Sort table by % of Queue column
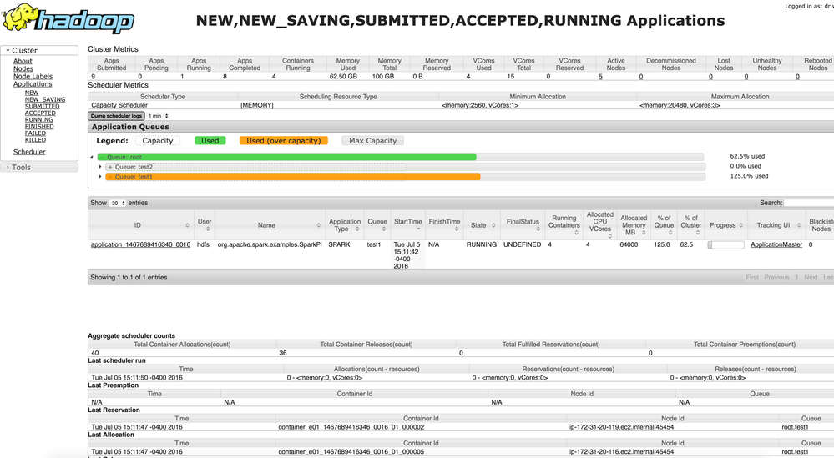Screen dimensions: 834x458 664,225
